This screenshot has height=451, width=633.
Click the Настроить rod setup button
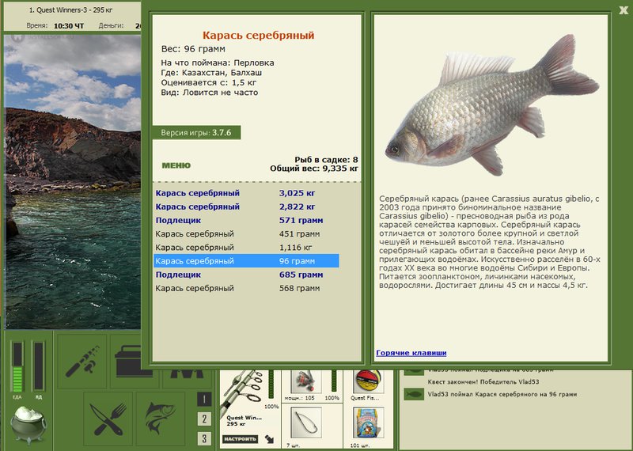(x=240, y=439)
